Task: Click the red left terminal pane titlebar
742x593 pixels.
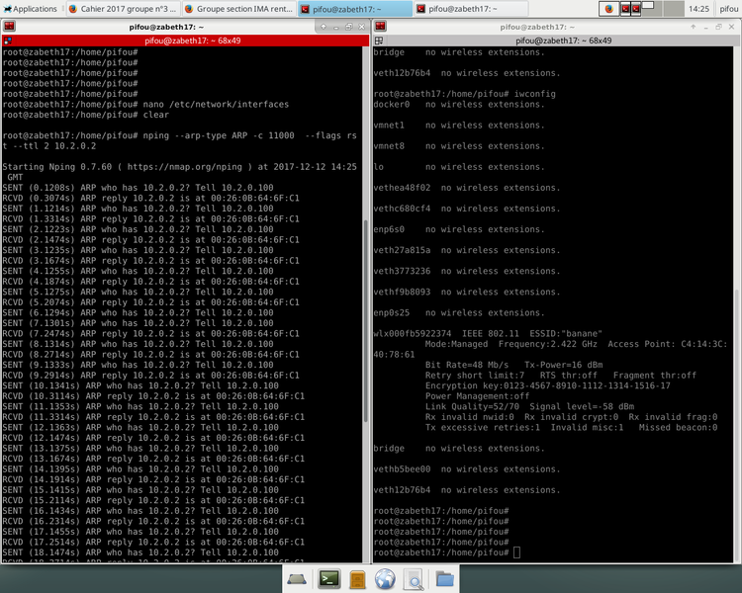Action: pyautogui.click(x=185, y=41)
